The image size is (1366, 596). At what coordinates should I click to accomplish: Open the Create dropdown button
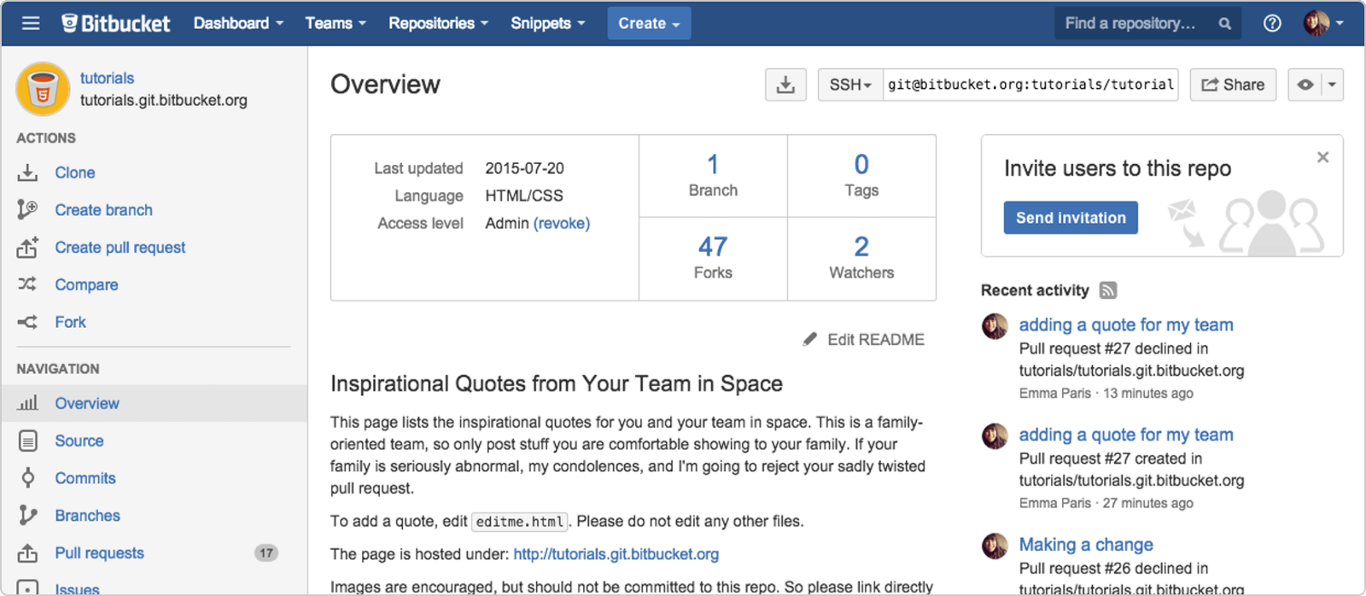tap(649, 23)
